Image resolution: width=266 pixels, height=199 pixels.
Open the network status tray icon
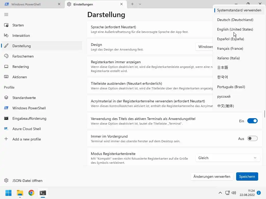(x=227, y=193)
